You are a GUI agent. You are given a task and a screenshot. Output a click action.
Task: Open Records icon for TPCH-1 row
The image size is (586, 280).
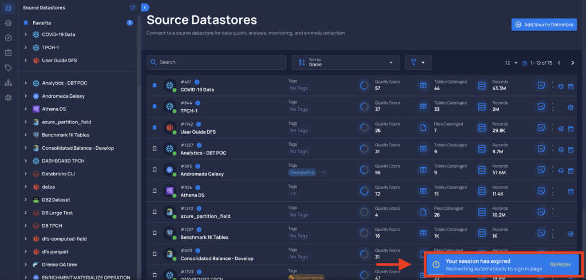tap(482, 107)
